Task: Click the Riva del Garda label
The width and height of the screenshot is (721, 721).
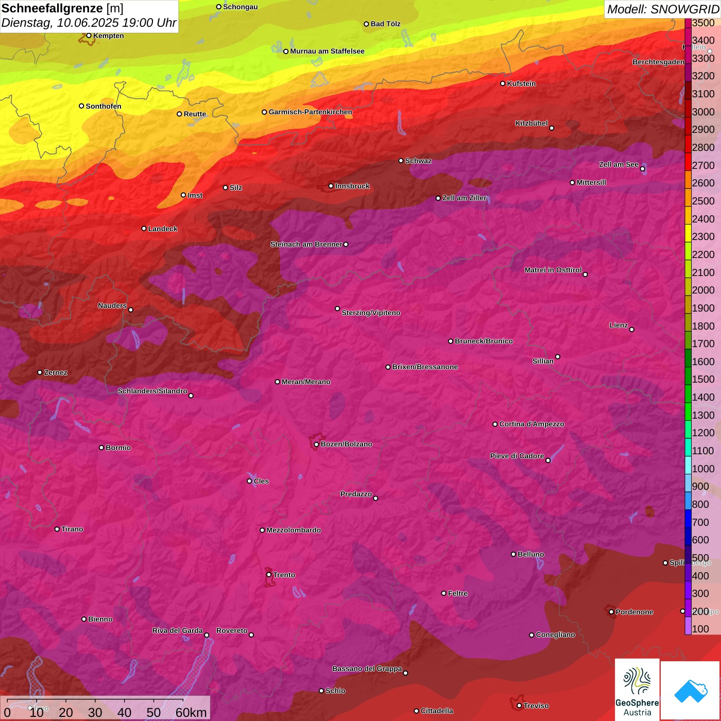Action: tap(178, 630)
